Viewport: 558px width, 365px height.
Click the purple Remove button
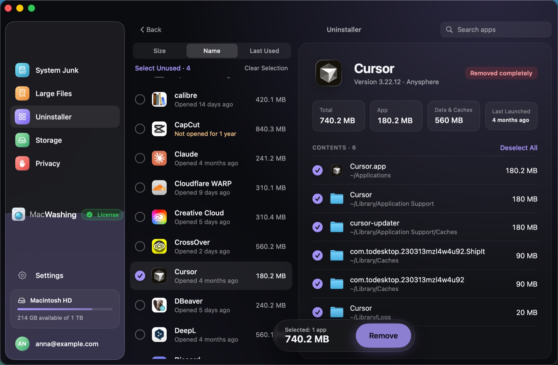[383, 336]
